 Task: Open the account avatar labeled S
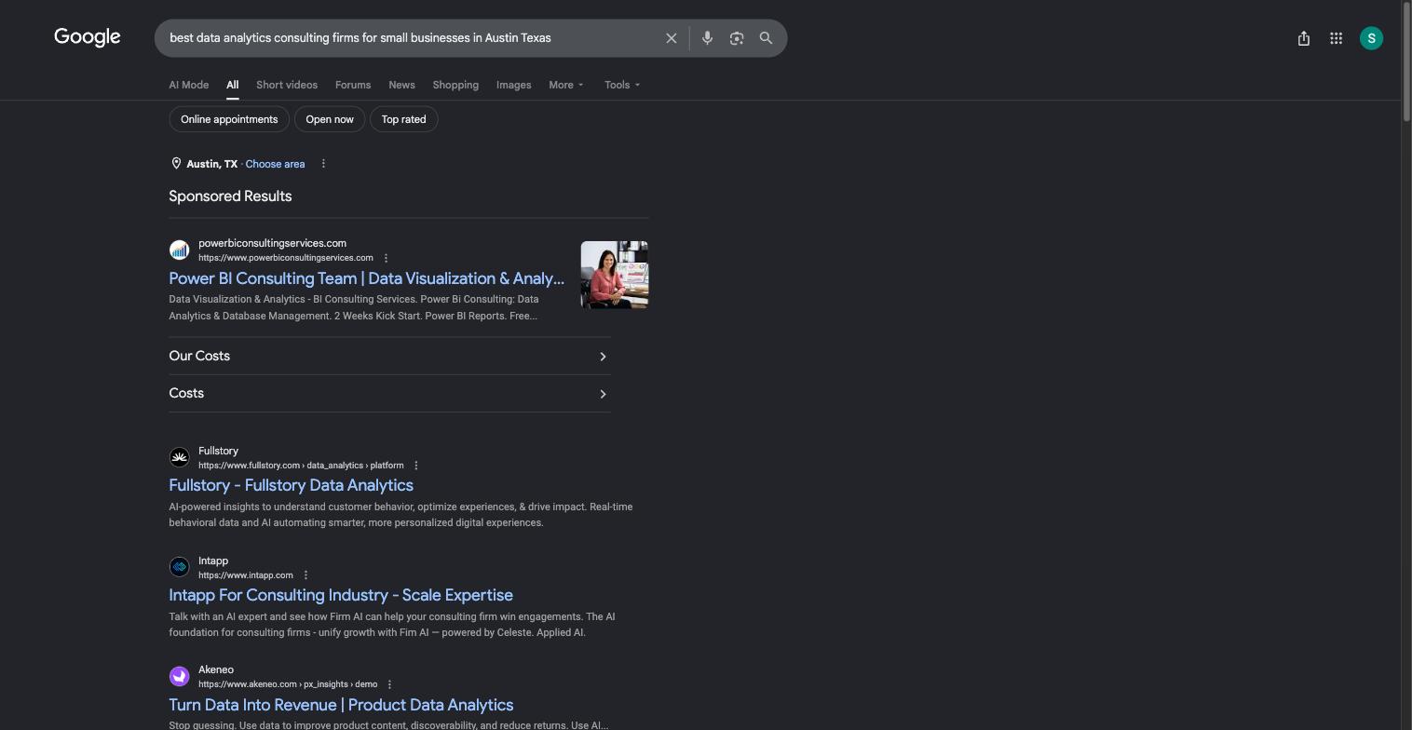(1371, 38)
